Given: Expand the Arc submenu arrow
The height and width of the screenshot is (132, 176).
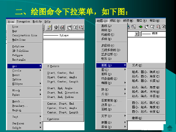Looking at the screenshot, I should pos(40,66).
